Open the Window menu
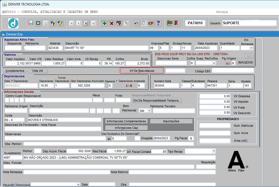The image size is (279, 187). pyautogui.click(x=222, y=12)
